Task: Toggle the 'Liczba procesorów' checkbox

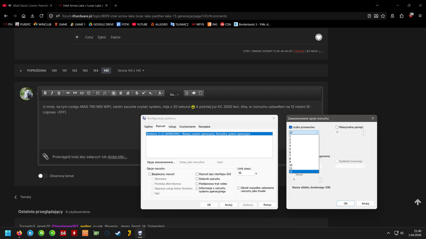Action: pos(291,127)
